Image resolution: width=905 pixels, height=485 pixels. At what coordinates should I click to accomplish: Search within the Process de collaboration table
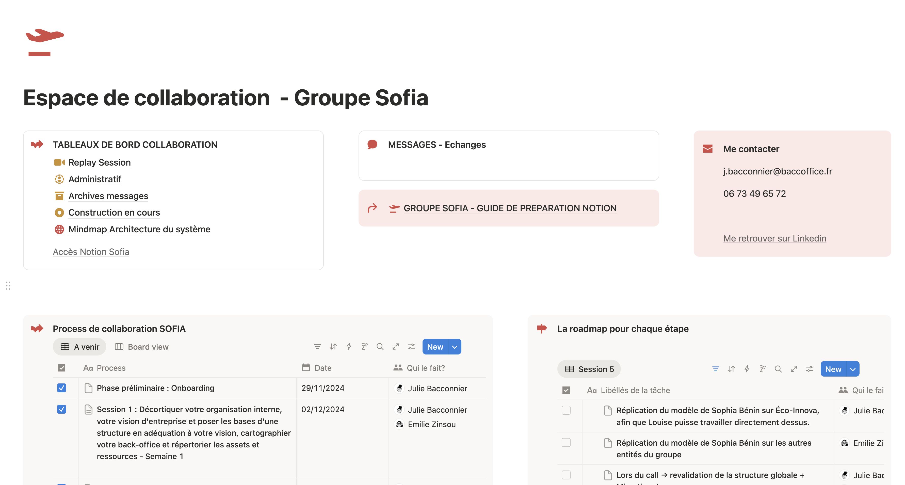(x=380, y=347)
